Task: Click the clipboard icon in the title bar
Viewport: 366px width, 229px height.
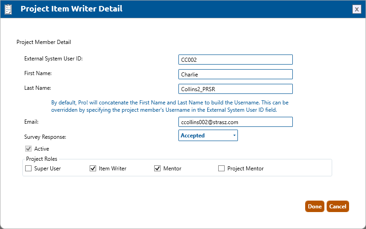Action: tap(8, 9)
